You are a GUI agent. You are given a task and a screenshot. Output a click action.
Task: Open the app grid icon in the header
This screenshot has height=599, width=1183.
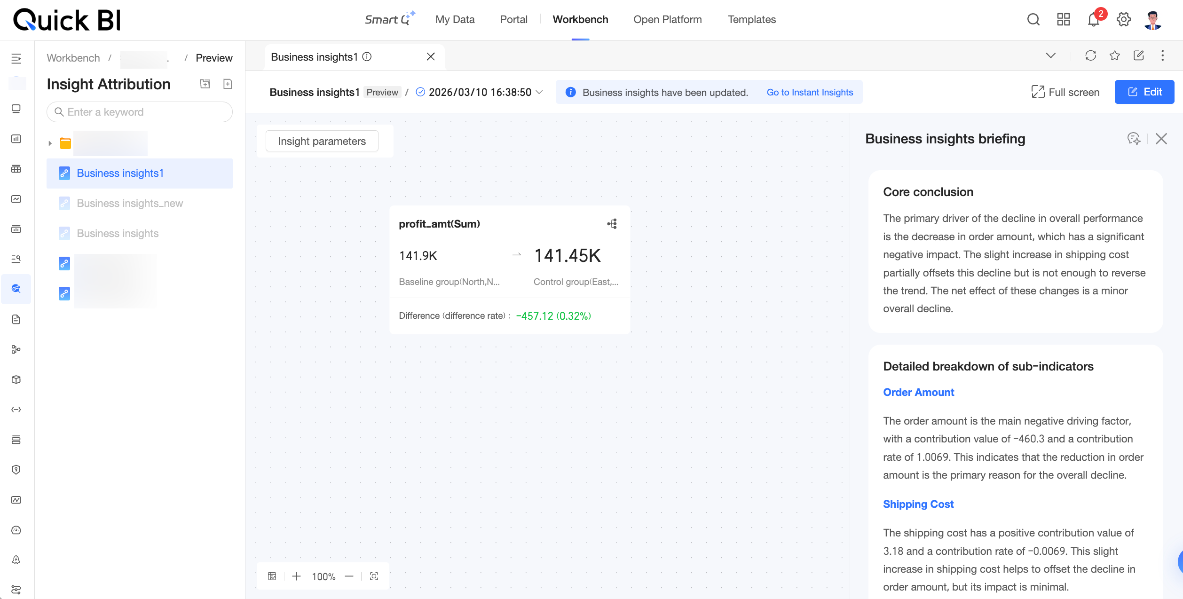click(1063, 20)
